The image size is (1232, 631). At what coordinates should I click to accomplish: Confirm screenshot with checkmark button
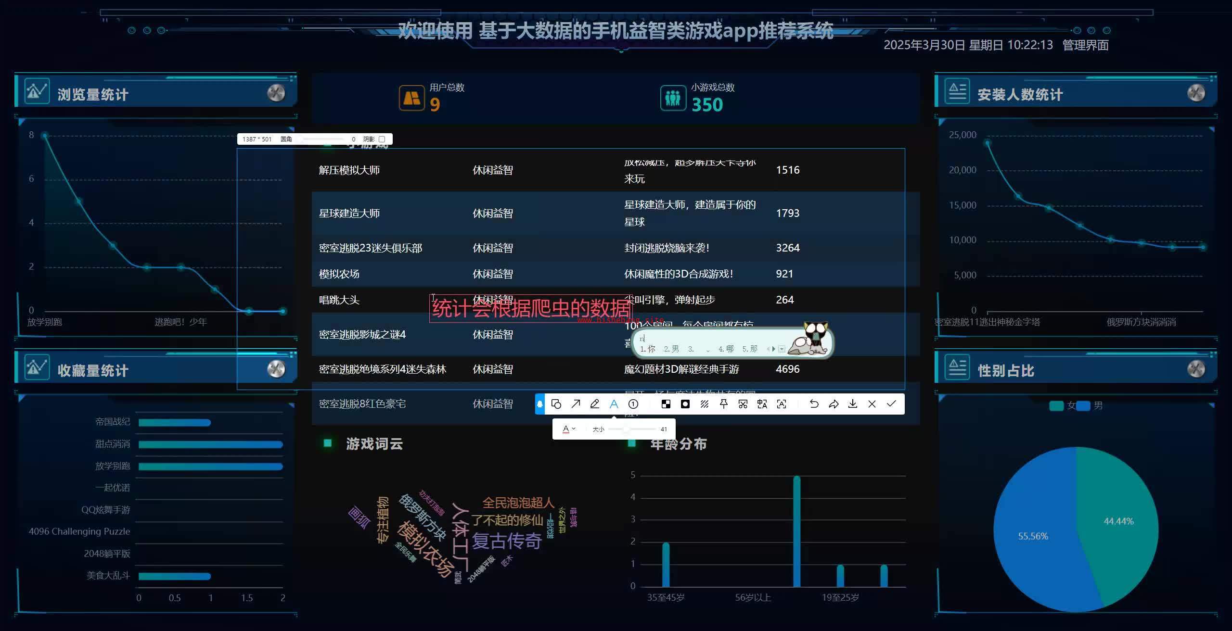click(891, 404)
